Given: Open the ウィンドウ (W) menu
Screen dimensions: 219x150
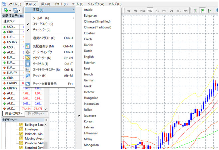Looking at the screenshot, I should (96, 4).
